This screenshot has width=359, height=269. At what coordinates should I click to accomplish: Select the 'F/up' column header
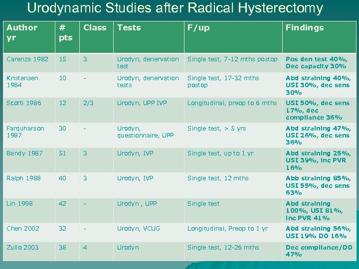233,37
